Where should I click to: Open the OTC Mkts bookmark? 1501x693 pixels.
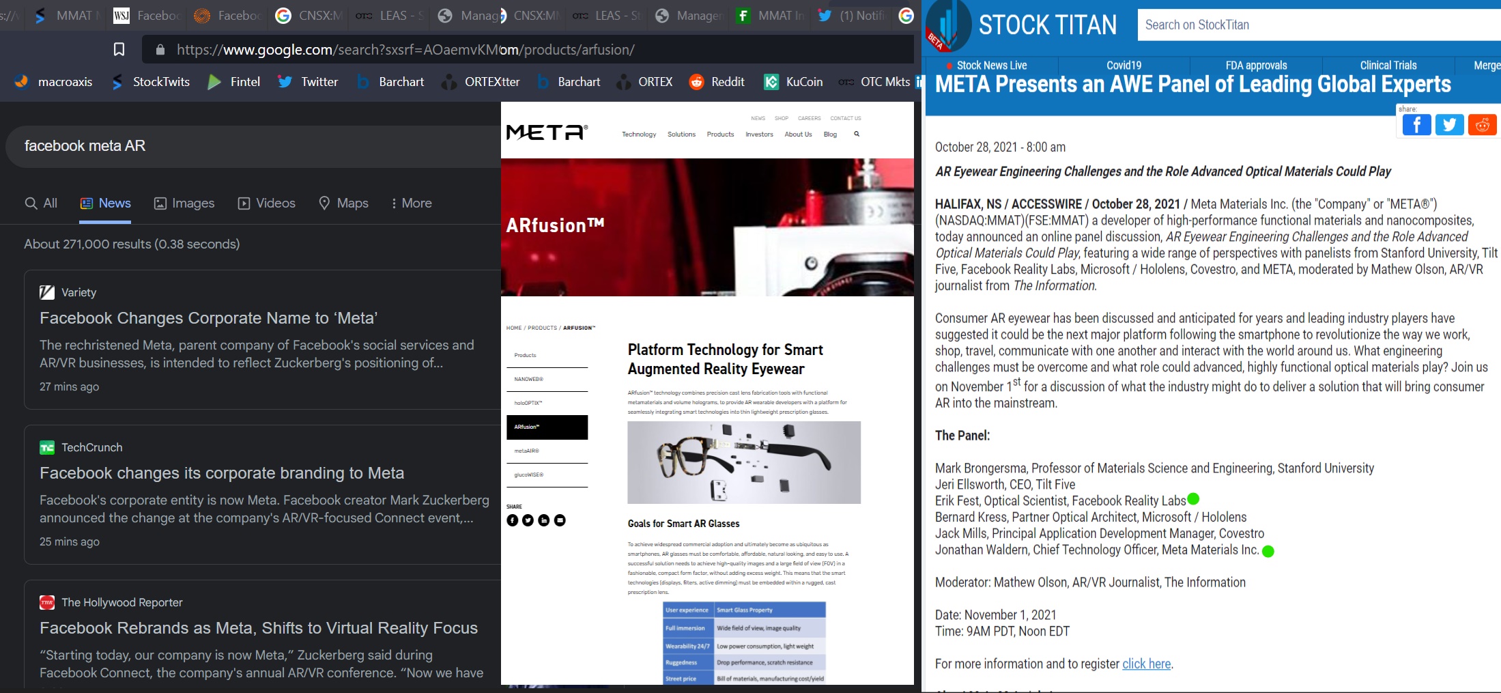point(874,82)
